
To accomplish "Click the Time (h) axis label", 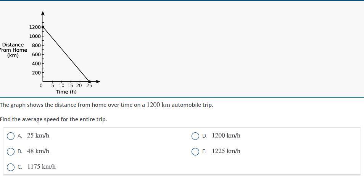I will tap(66, 92).
